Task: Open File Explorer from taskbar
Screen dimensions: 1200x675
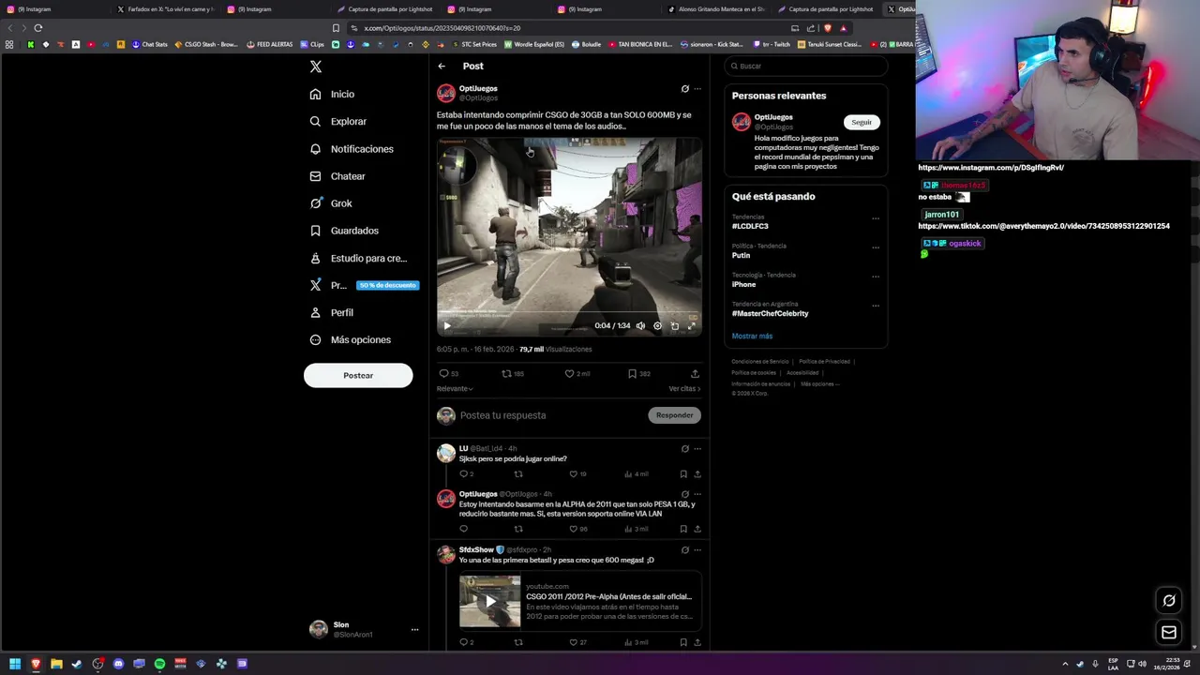Action: [56, 664]
